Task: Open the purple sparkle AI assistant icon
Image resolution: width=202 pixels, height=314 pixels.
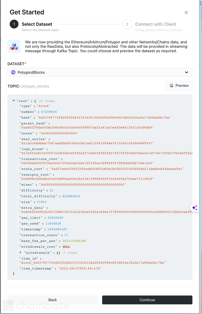Action: point(195,208)
